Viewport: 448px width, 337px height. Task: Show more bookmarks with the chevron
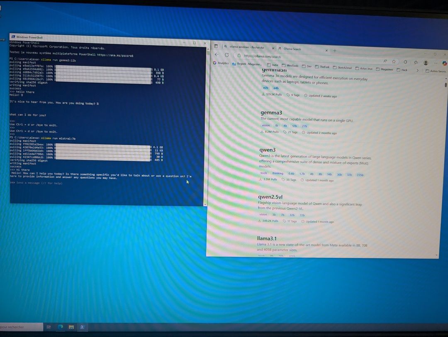[x=417, y=70]
